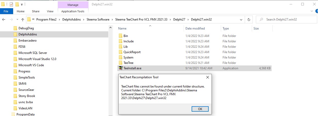
Task: Go forward with the forward arrow
Action: coord(11,20)
